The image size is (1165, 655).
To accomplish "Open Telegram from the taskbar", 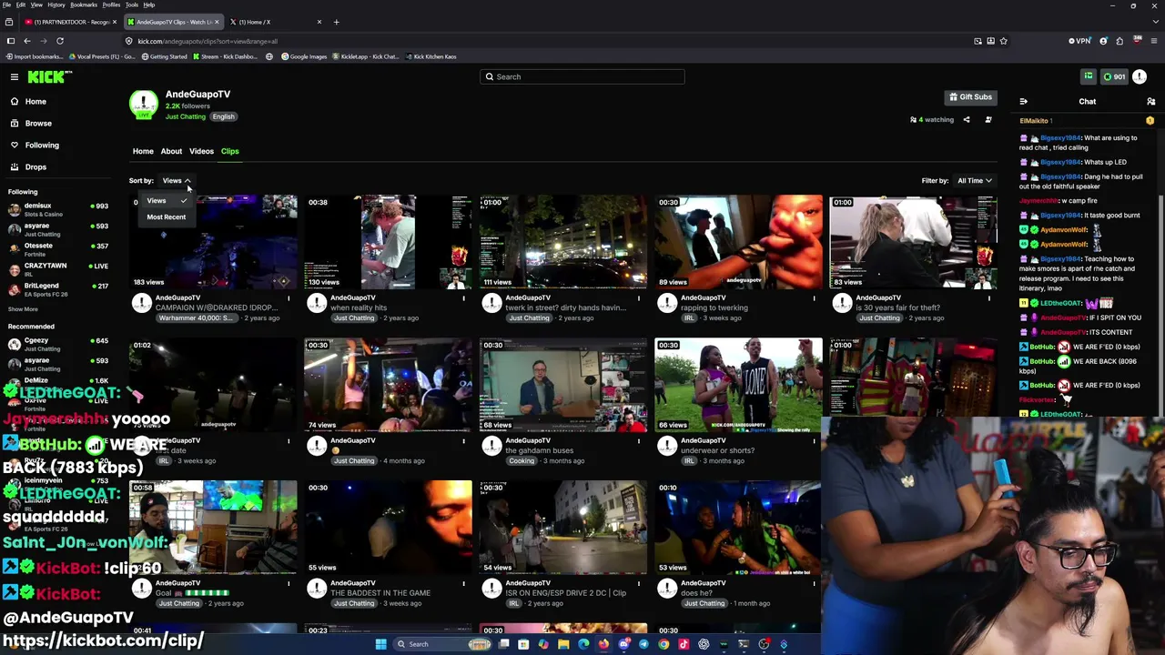I will click(643, 644).
